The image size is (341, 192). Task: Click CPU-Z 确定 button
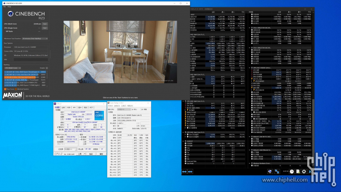coord(101,154)
